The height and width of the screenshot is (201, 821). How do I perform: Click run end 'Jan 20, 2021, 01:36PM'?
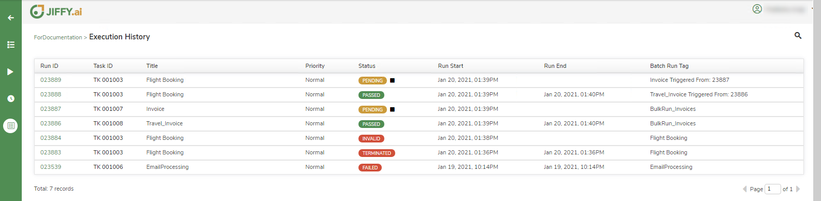click(x=574, y=152)
